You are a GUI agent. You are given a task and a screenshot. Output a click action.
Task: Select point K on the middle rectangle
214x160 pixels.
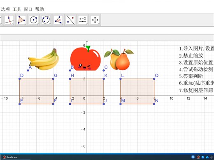pyautogui.click(x=104, y=79)
